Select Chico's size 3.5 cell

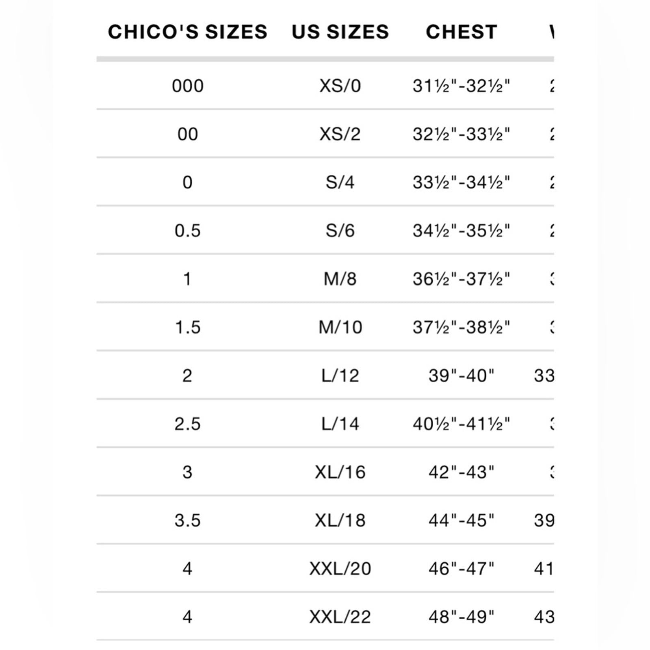pyautogui.click(x=187, y=521)
